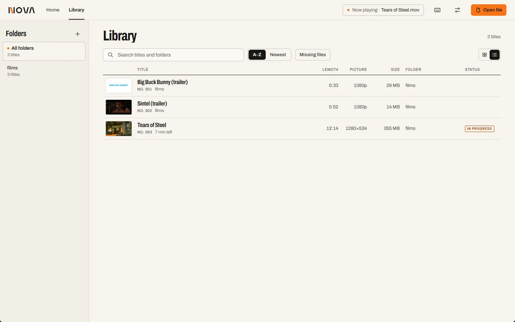The height and width of the screenshot is (322, 515).
Task: Open Big Buck Bunny thumbnail
Action: point(119,86)
